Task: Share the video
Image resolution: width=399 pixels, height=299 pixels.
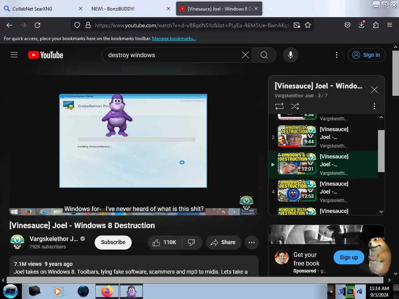Action: (223, 243)
